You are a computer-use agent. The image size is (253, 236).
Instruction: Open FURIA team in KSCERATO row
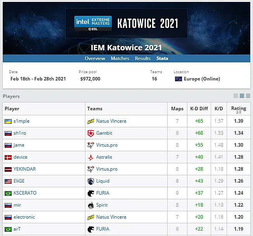102,193
